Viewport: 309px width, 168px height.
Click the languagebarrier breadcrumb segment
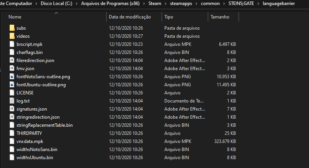point(279,3)
